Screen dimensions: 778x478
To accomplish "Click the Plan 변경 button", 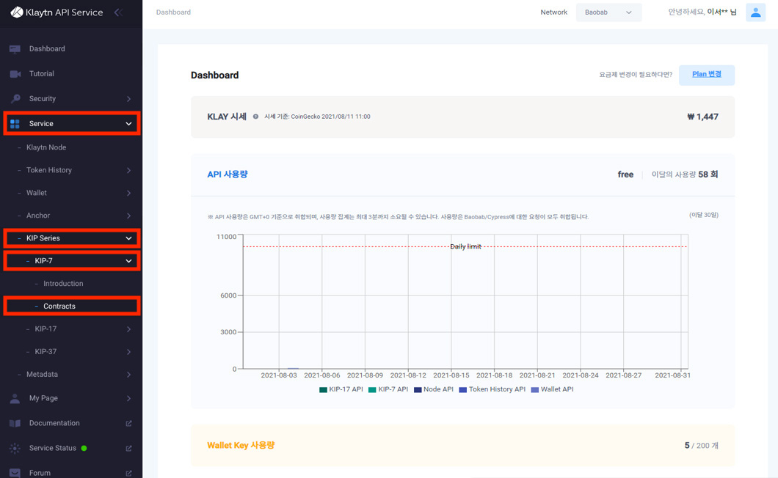I will (707, 75).
